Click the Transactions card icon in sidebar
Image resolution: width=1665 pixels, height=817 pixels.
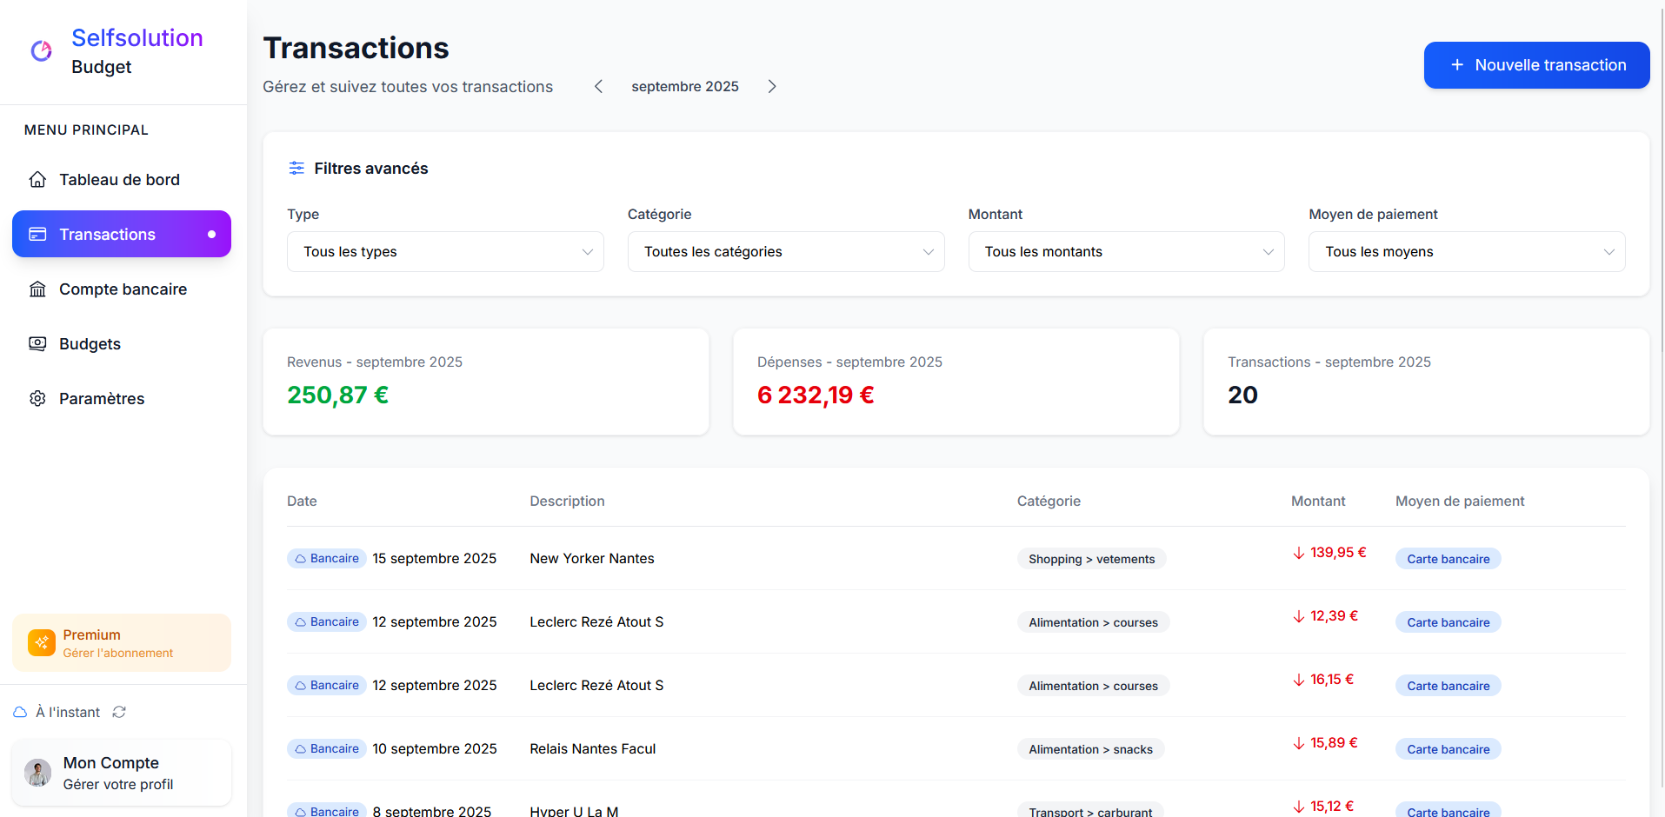(x=37, y=235)
